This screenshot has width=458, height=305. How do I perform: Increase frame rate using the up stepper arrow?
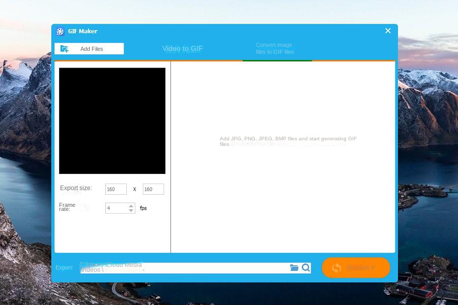click(x=131, y=205)
